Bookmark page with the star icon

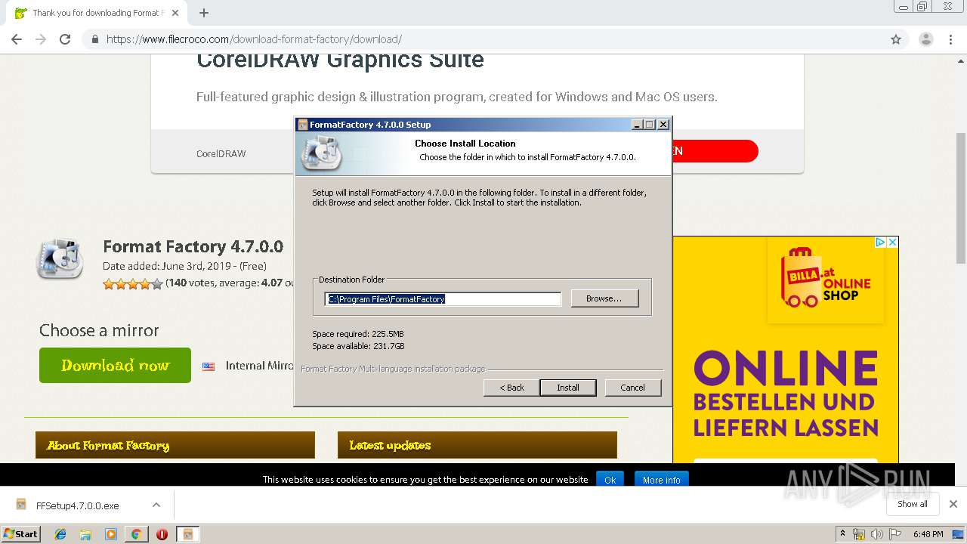[896, 39]
